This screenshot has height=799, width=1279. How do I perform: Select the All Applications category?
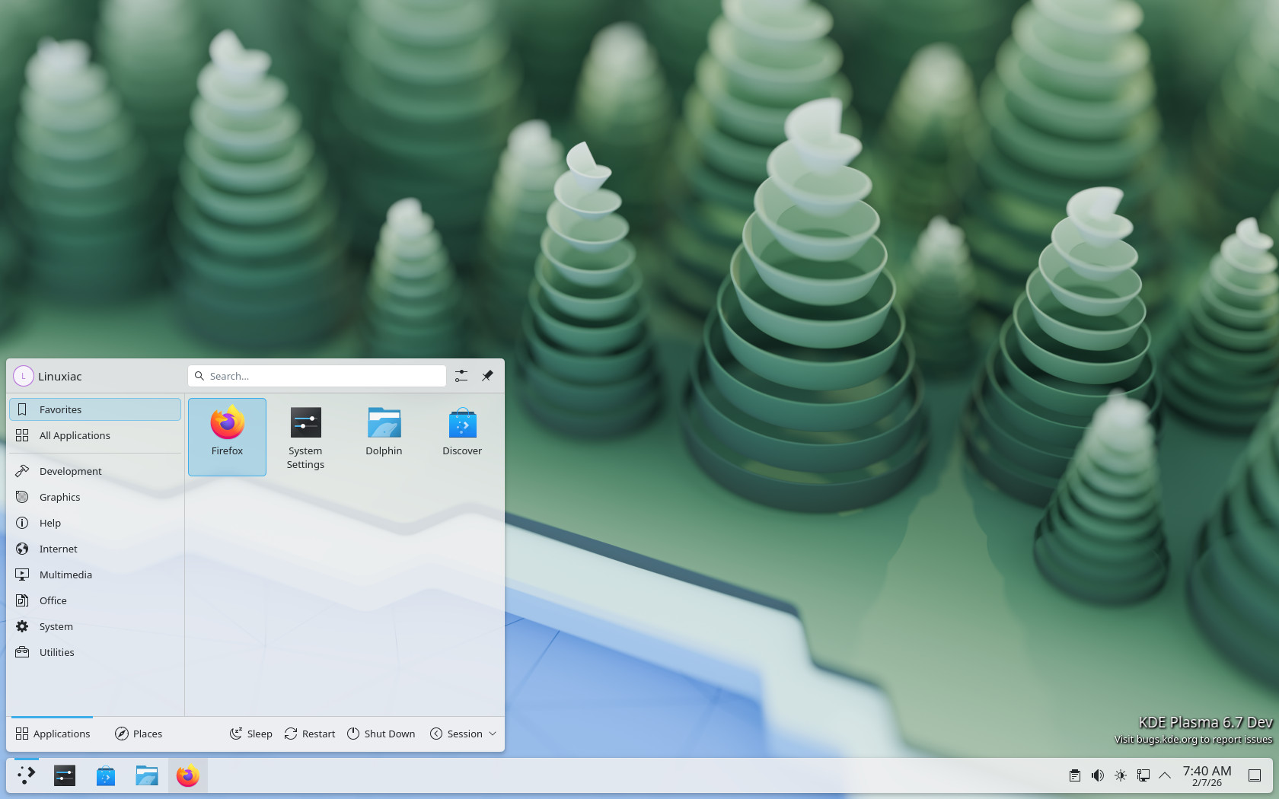pos(75,435)
